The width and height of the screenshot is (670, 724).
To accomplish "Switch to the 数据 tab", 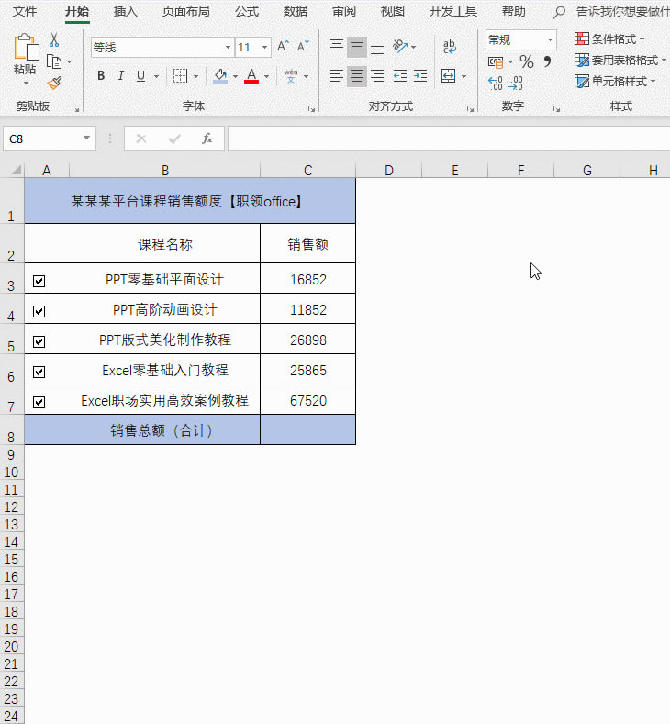I will click(295, 11).
